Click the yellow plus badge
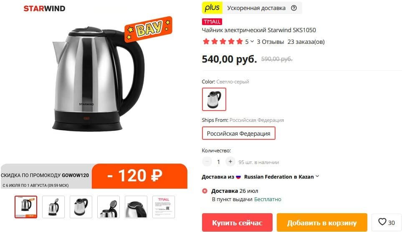Viewport: 402px width, 232px height. (212, 8)
